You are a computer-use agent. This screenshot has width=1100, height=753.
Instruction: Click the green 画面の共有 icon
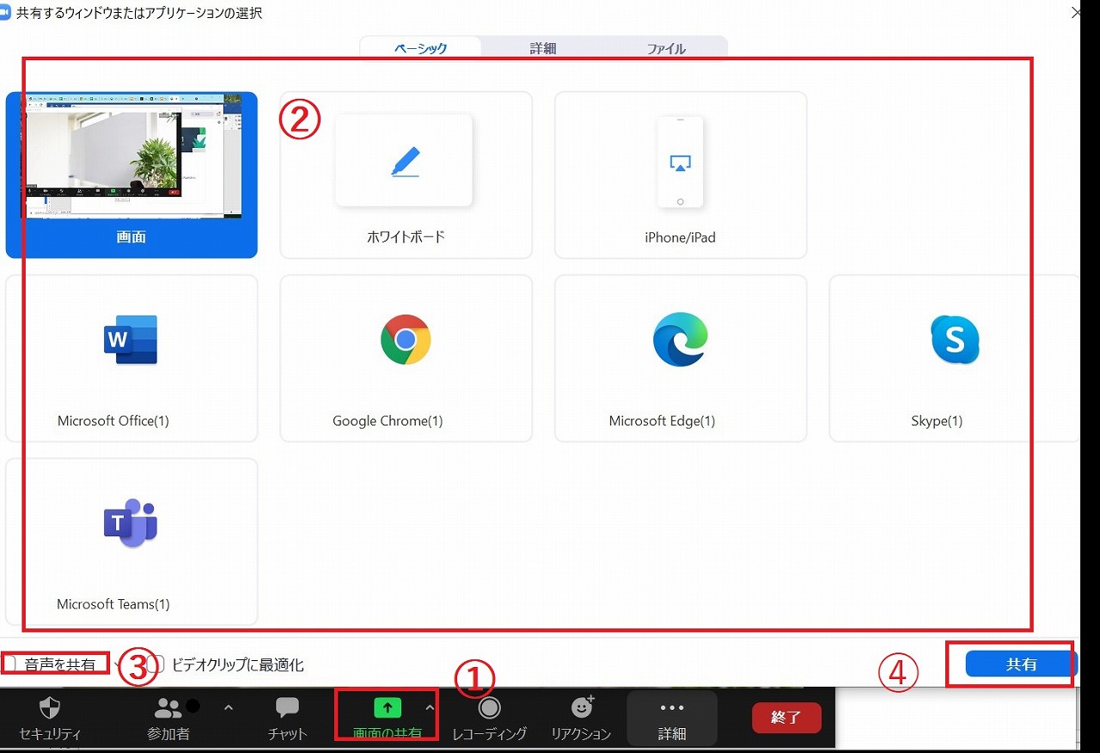(x=388, y=707)
